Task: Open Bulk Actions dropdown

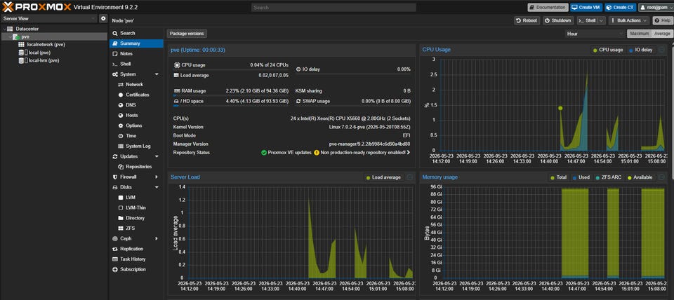Action: [628, 20]
